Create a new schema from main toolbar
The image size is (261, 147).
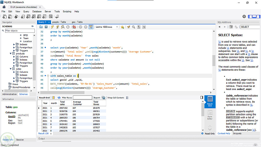coord(23,16)
